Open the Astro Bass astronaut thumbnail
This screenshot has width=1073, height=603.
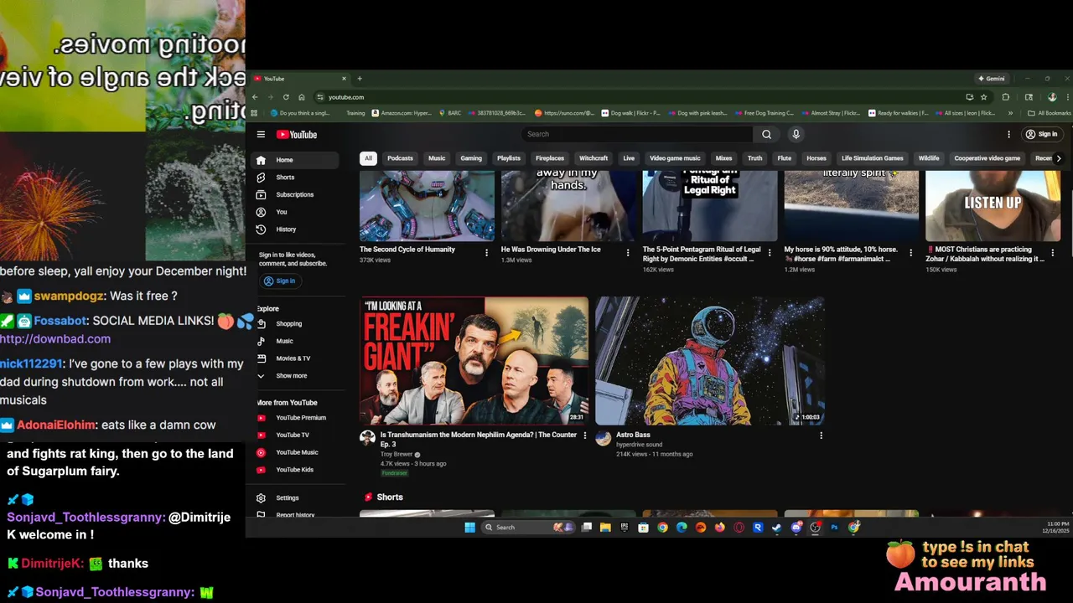[x=710, y=361]
